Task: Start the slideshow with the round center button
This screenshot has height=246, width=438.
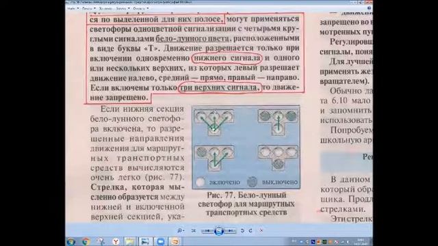Action: 219,231
